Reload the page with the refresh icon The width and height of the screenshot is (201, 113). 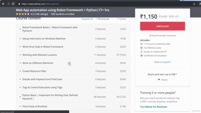[x=13, y=4]
